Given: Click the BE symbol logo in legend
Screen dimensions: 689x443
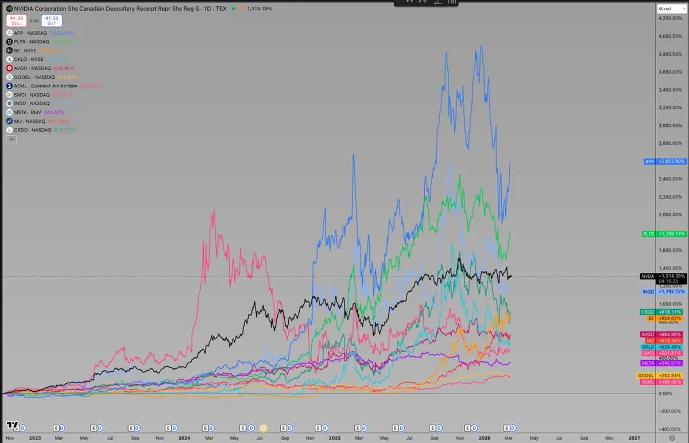Looking at the screenshot, I should pyautogui.click(x=9, y=51).
